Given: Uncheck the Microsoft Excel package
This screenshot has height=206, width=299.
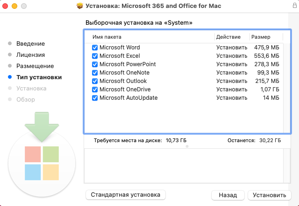Looking at the screenshot, I should click(95, 56).
